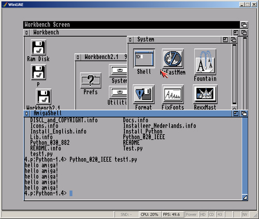Click the Python_020_IEEE entry in file listing
The height and width of the screenshot is (219, 259).
click(144, 137)
